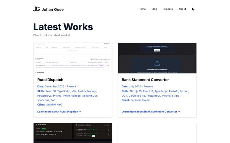Open the Site Status dark thumbnail
Viewport: 230px width, 143px height.
(73, 133)
